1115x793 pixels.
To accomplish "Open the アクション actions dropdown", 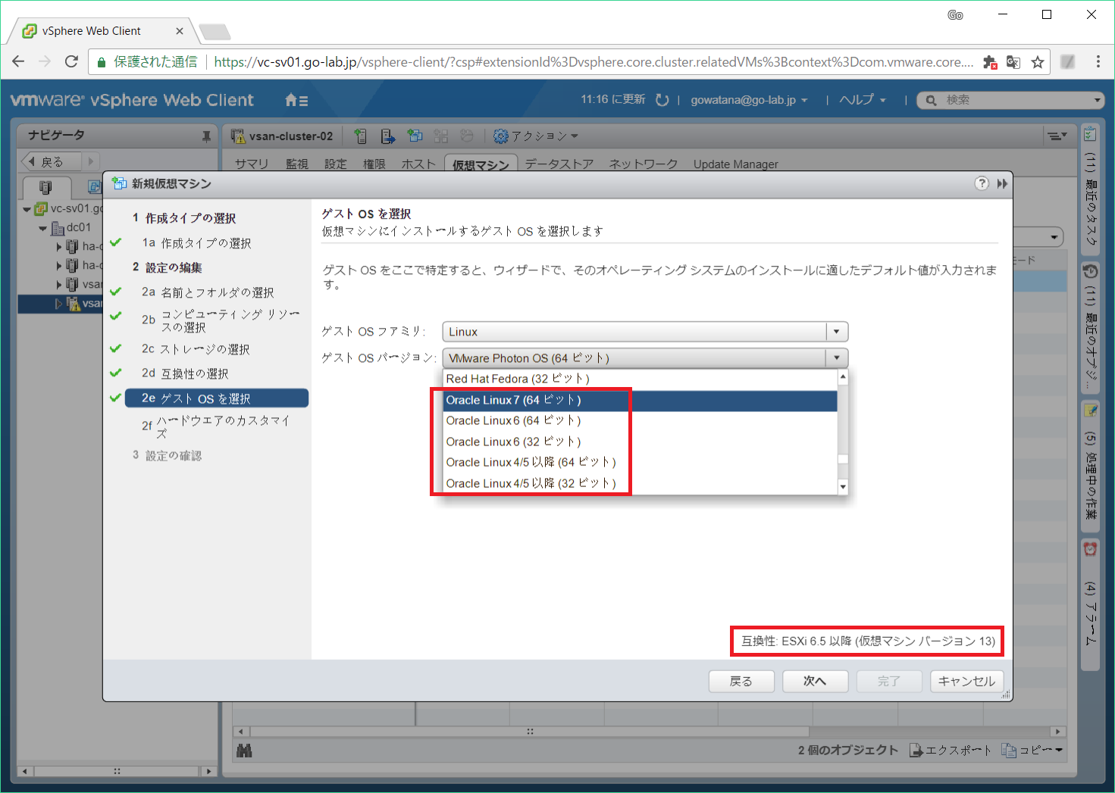I will coord(536,136).
